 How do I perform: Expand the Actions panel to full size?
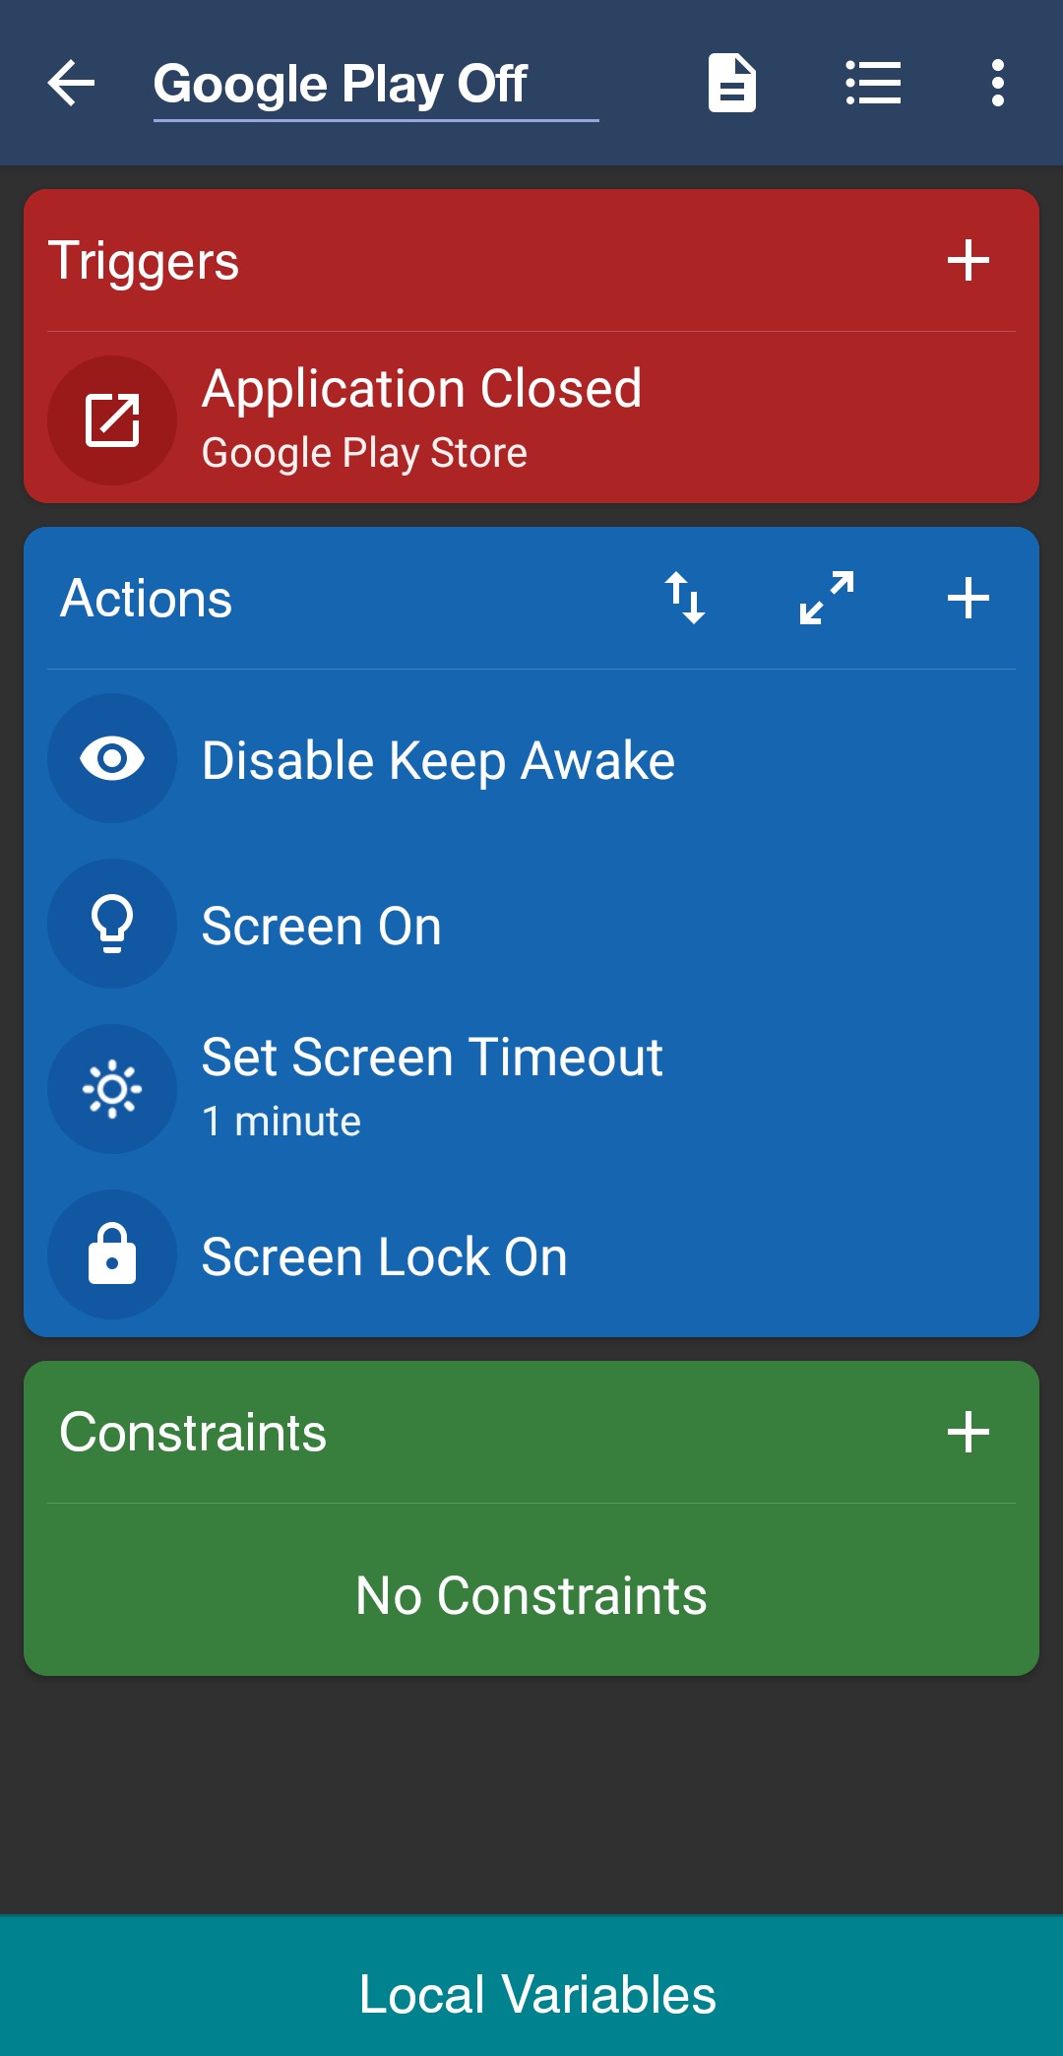tap(826, 598)
